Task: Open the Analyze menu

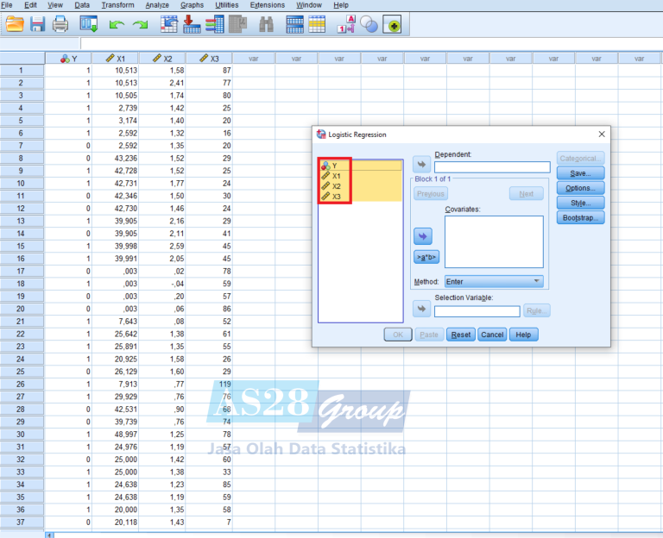Action: point(157,5)
